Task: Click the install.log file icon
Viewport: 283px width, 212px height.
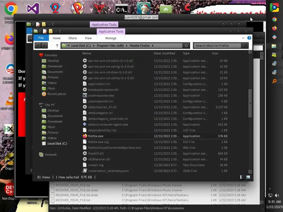Action: [x=85, y=165]
